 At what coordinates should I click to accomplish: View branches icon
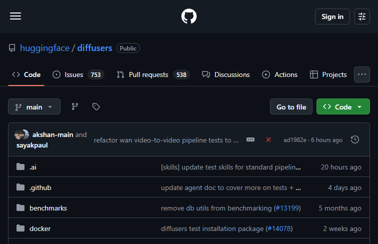point(74,106)
